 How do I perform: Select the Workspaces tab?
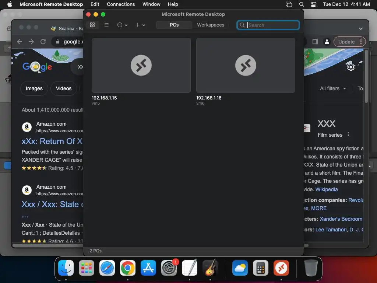point(211,25)
